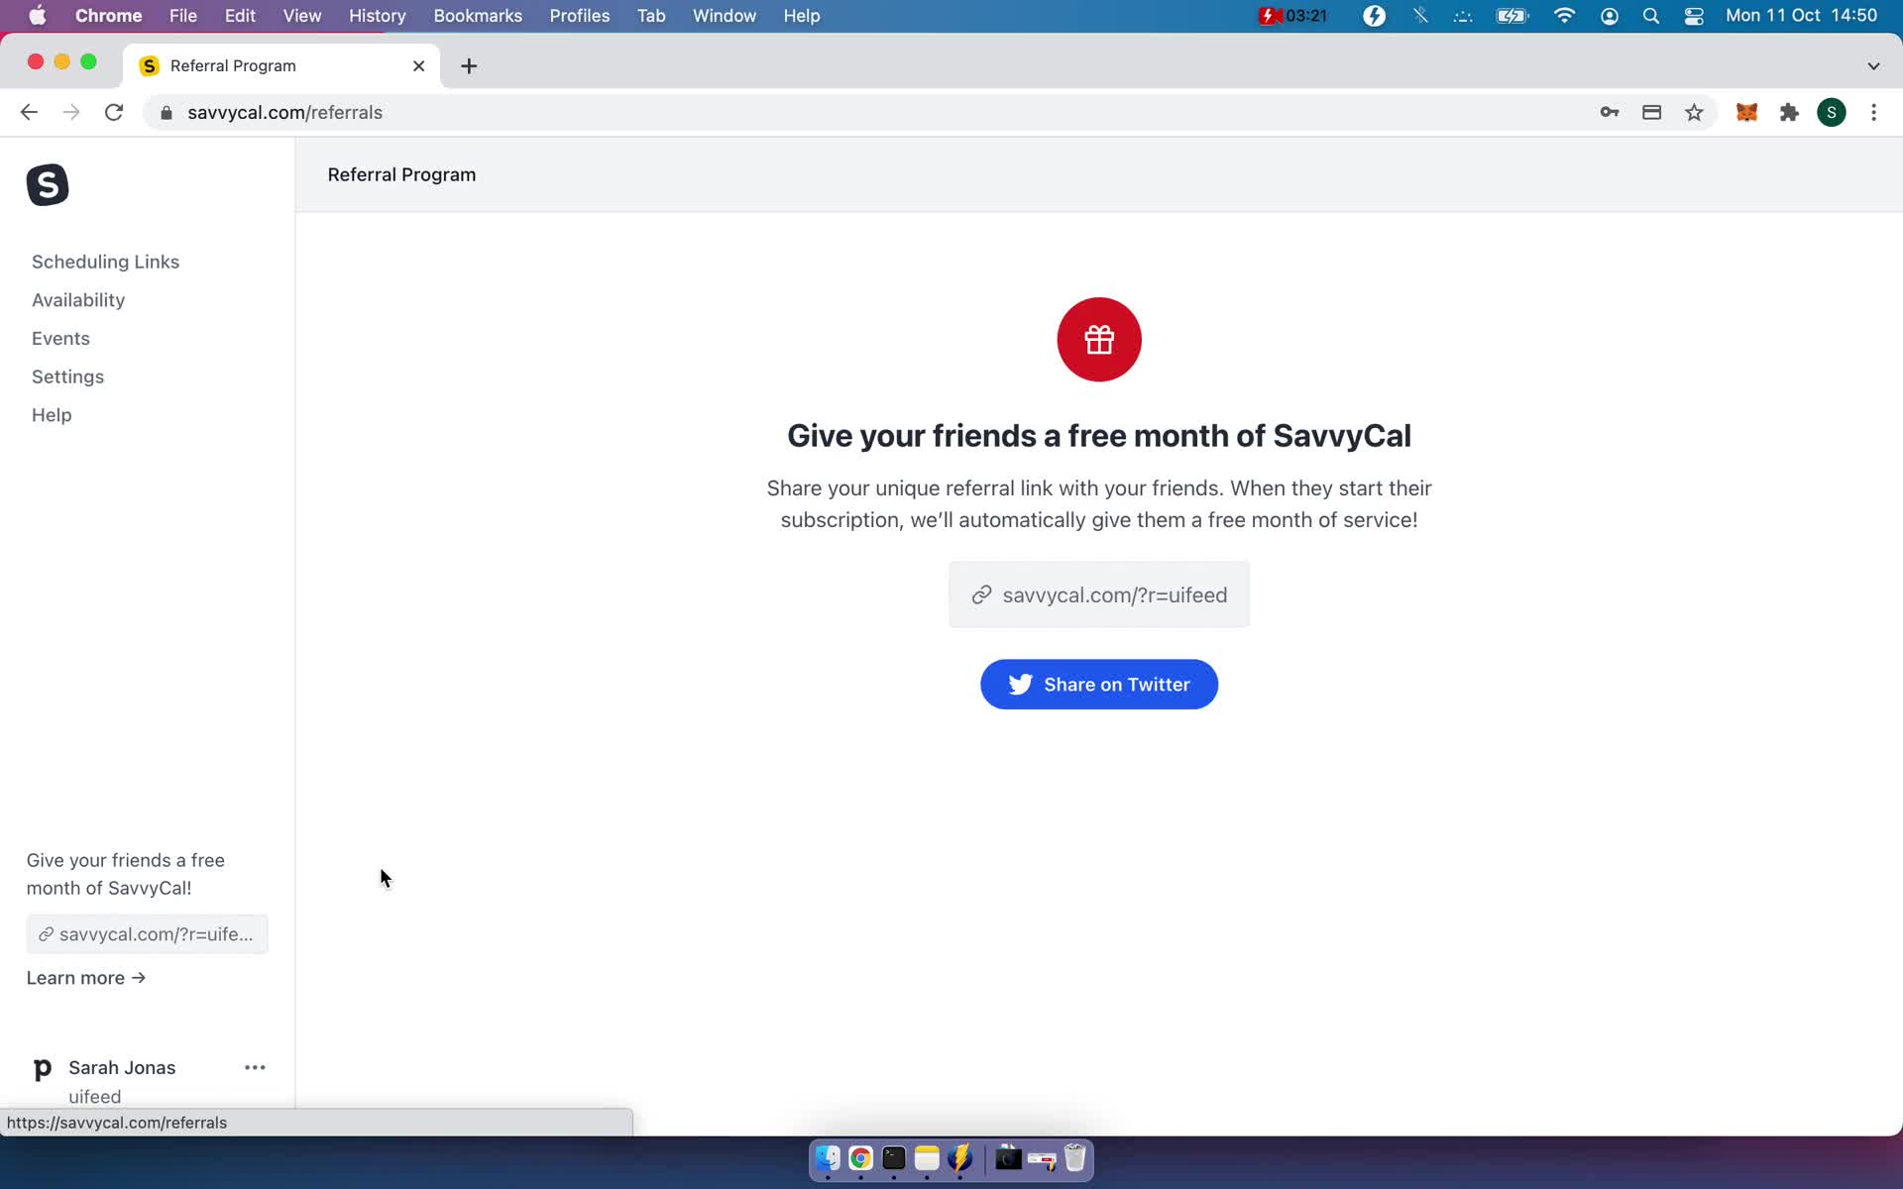The width and height of the screenshot is (1903, 1189).
Task: Open the Scheduling Links section
Action: tap(105, 261)
